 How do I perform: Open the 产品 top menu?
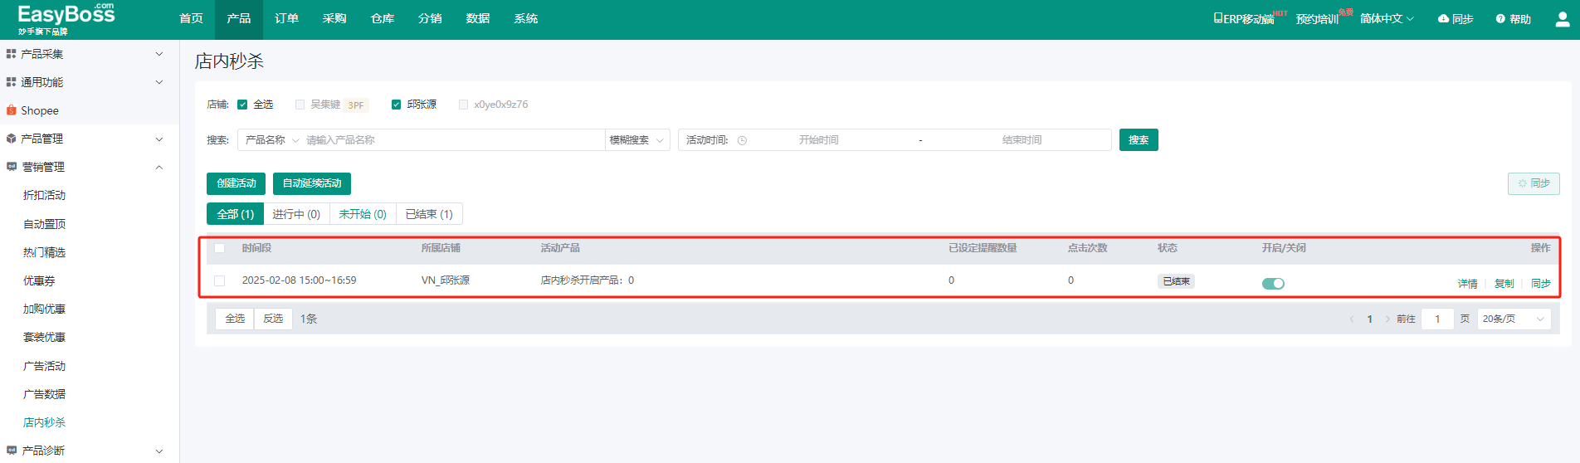point(239,19)
